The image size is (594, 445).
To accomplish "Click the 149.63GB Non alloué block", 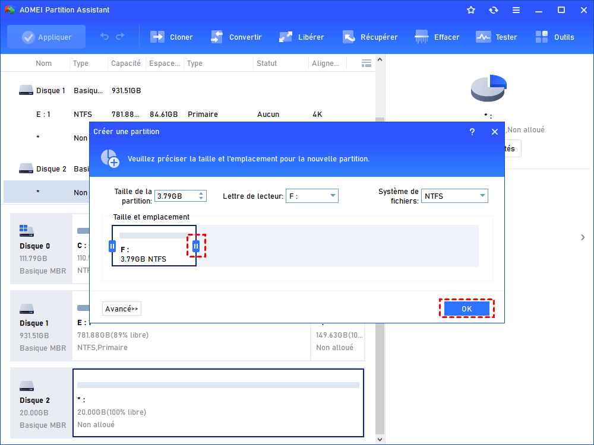I will (338, 342).
